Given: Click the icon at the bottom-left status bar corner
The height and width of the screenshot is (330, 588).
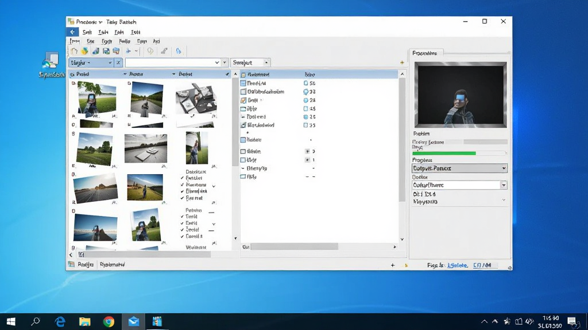Looking at the screenshot, I should [x=71, y=265].
